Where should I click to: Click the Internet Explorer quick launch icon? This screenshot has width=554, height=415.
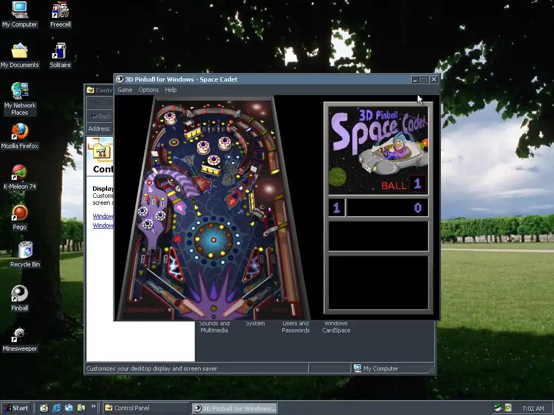pos(56,408)
